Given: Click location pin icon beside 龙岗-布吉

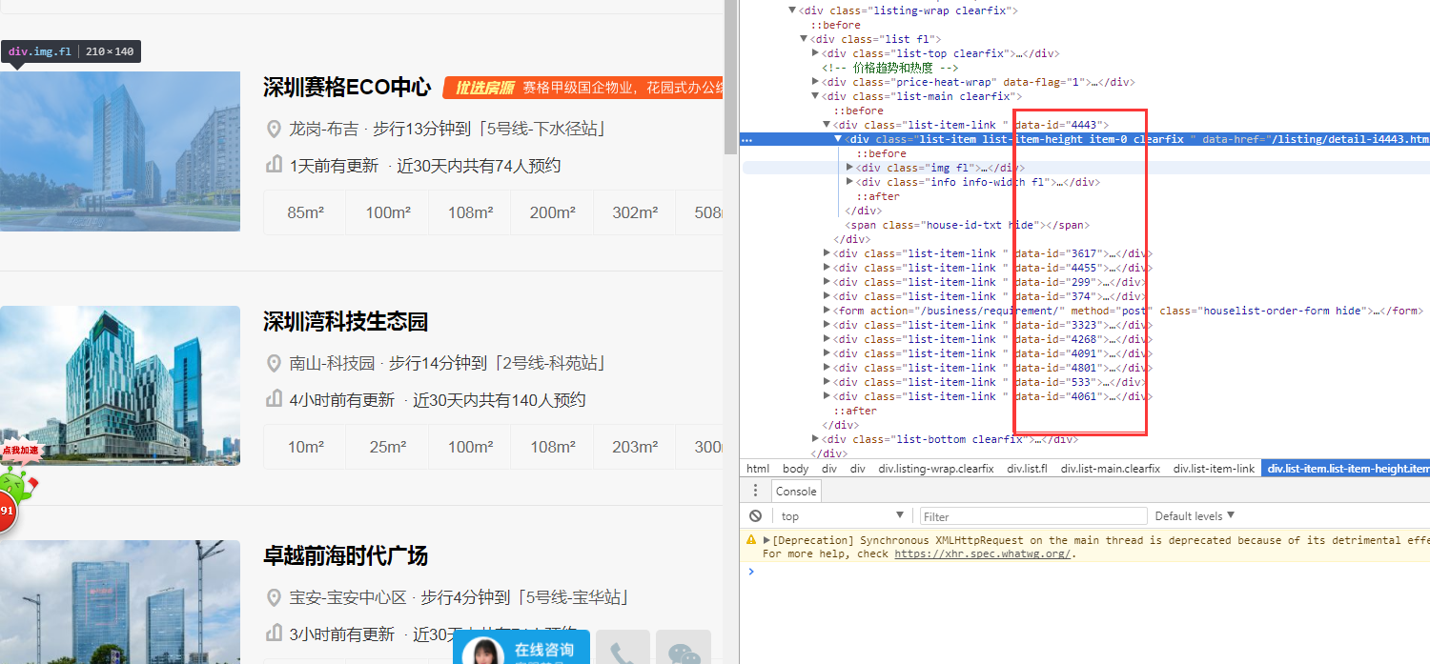Looking at the screenshot, I should (275, 130).
